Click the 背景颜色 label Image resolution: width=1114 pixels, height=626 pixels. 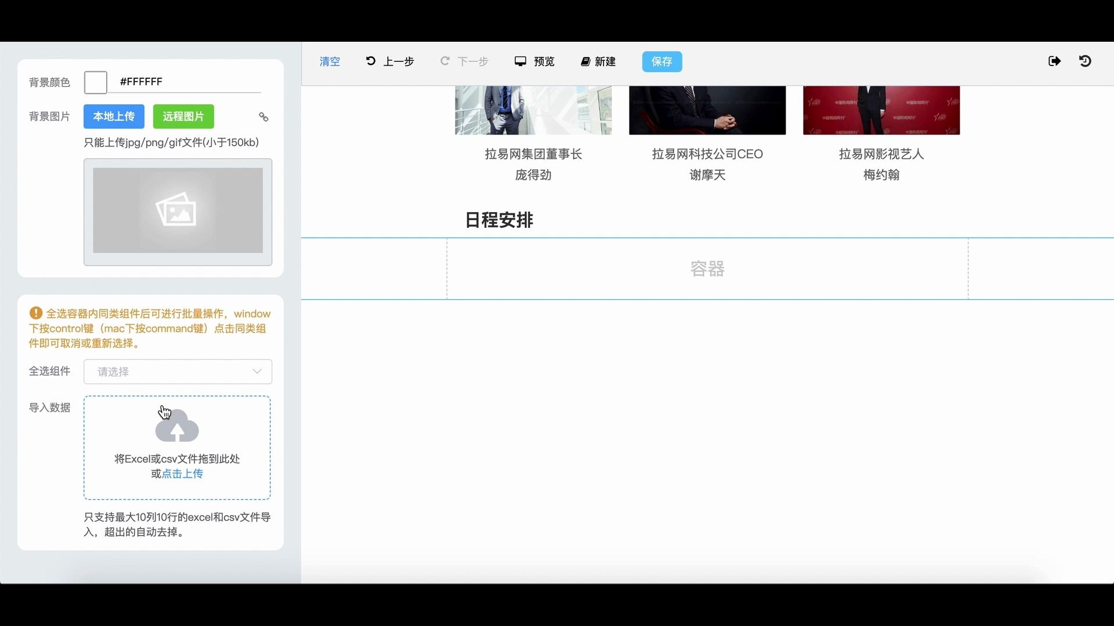(50, 82)
